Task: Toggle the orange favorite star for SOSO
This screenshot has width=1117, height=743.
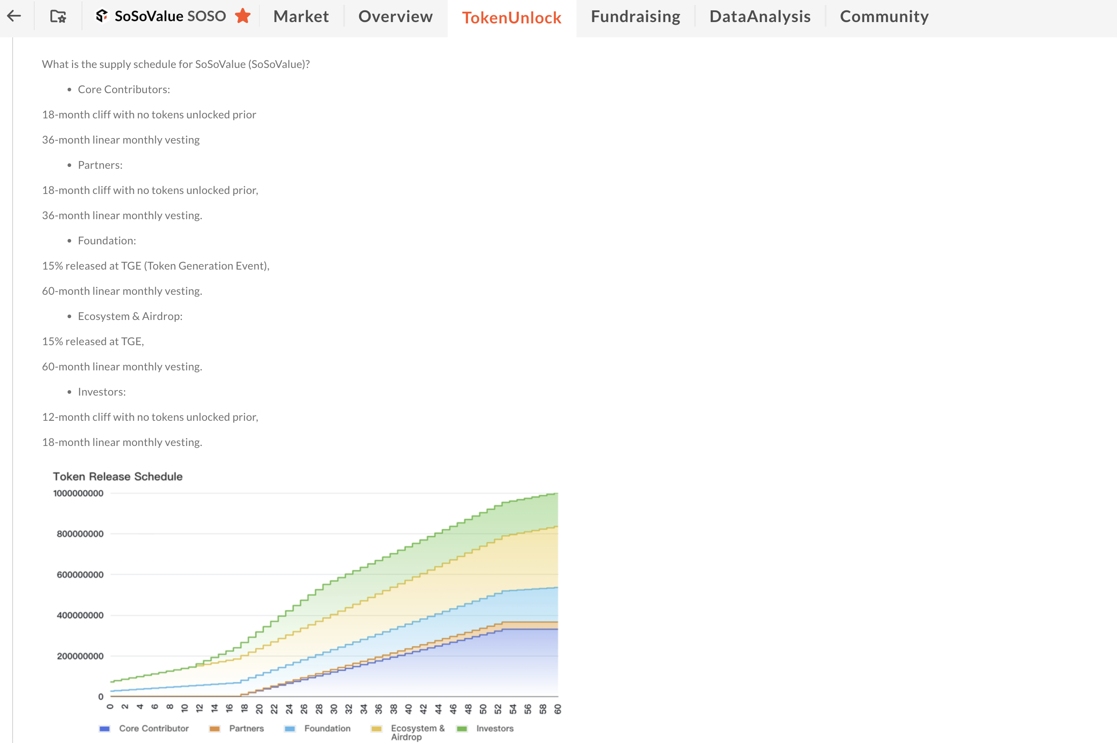Action: coord(243,16)
